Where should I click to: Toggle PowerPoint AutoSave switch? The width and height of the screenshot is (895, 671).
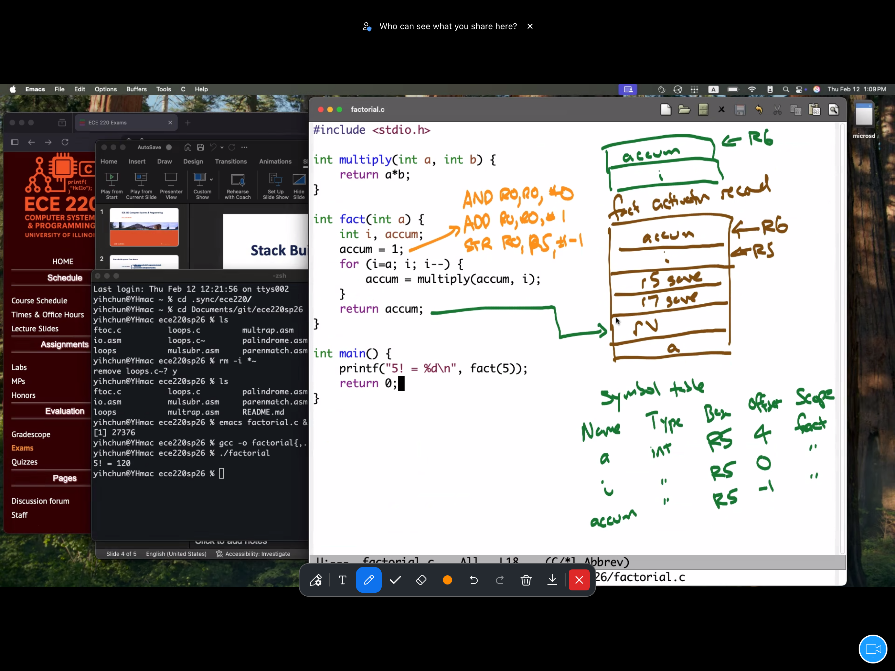[169, 147]
